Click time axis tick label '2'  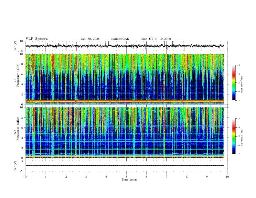tap(66, 177)
